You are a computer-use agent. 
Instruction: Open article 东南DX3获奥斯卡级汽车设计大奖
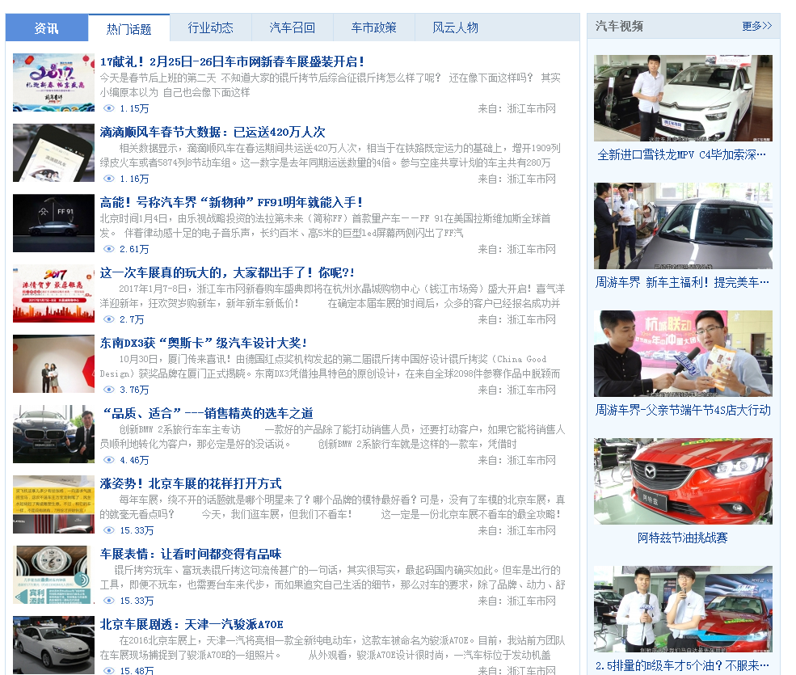click(203, 343)
